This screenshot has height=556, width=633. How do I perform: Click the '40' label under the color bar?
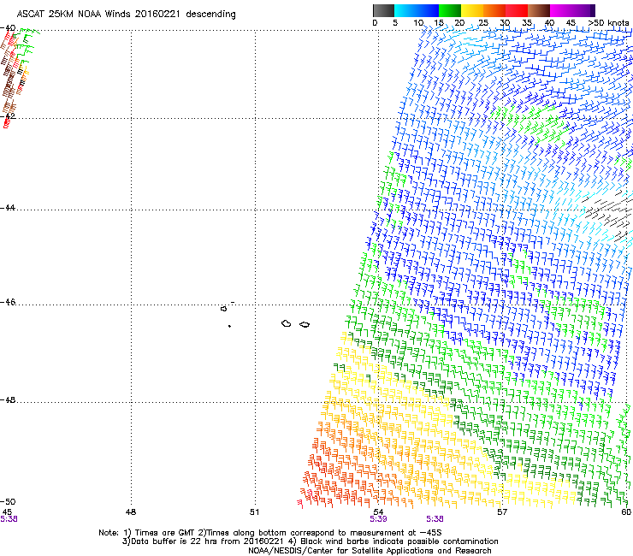pos(549,23)
